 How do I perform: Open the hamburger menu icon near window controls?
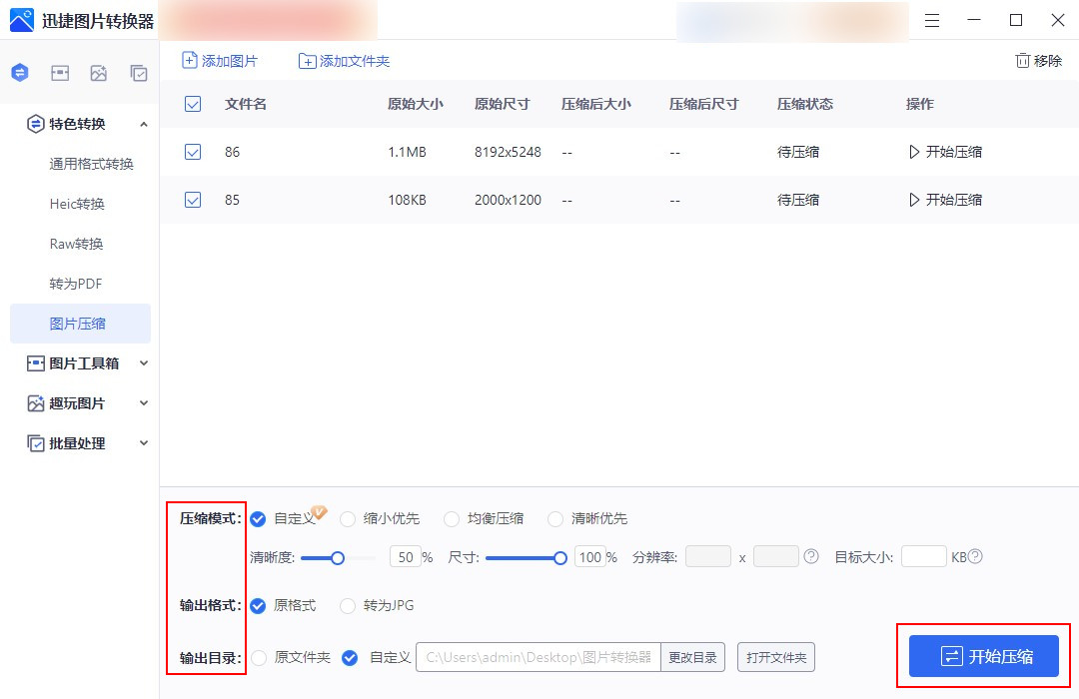[932, 19]
